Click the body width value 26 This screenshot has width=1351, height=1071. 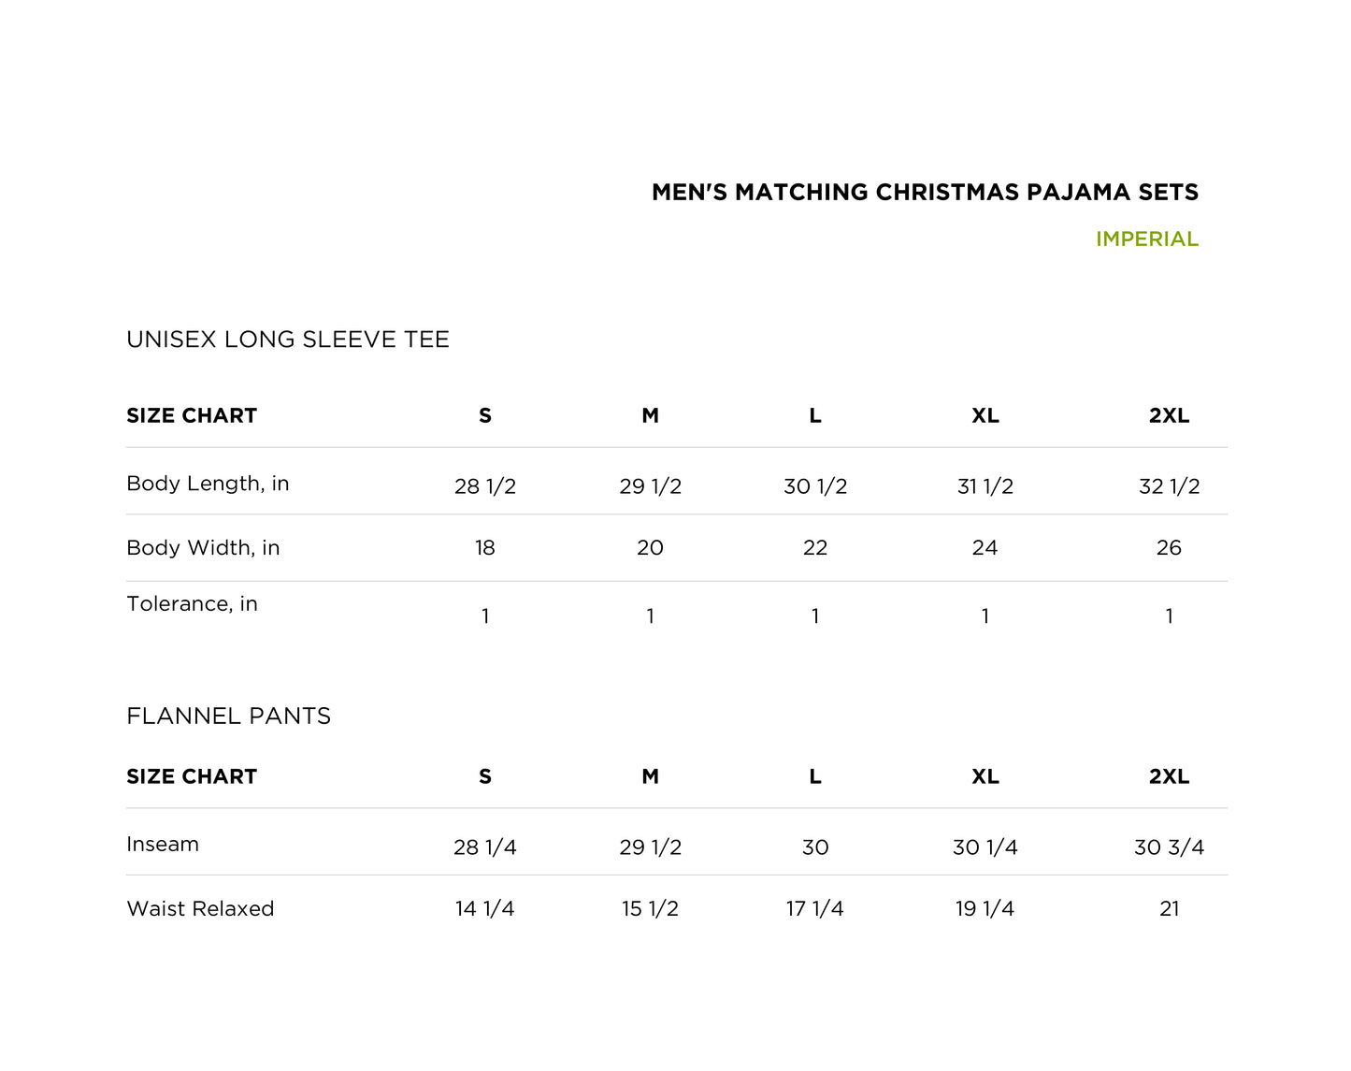pyautogui.click(x=1169, y=548)
